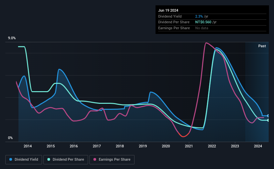Toggle the Earnings Per Share legend button
Image resolution: width=274 pixels, height=169 pixels.
click(x=112, y=160)
